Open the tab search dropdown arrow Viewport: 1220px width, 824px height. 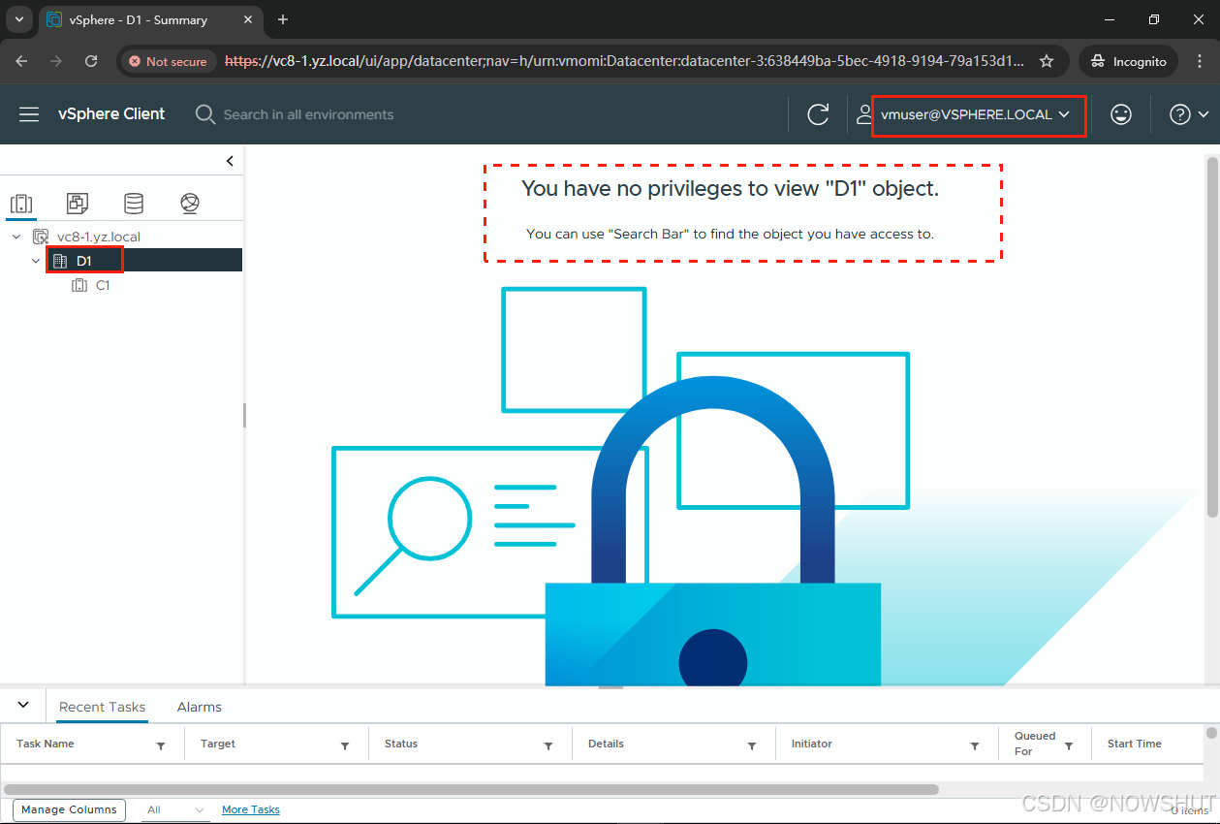coord(18,19)
